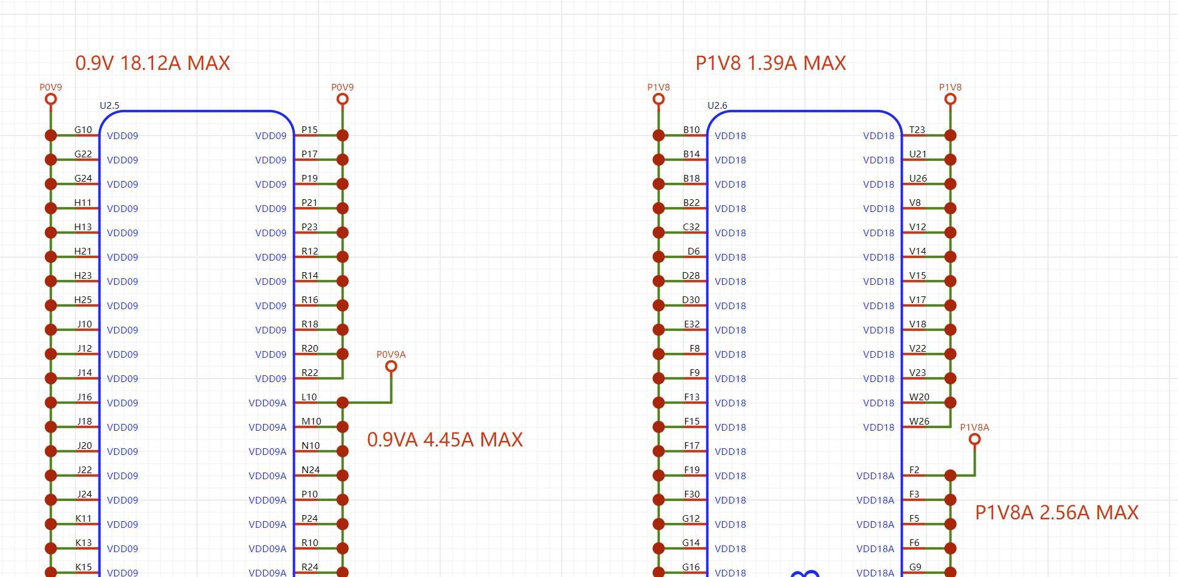The width and height of the screenshot is (1178, 577).
Task: Select the U2.6 component designator
Action: pyautogui.click(x=717, y=105)
